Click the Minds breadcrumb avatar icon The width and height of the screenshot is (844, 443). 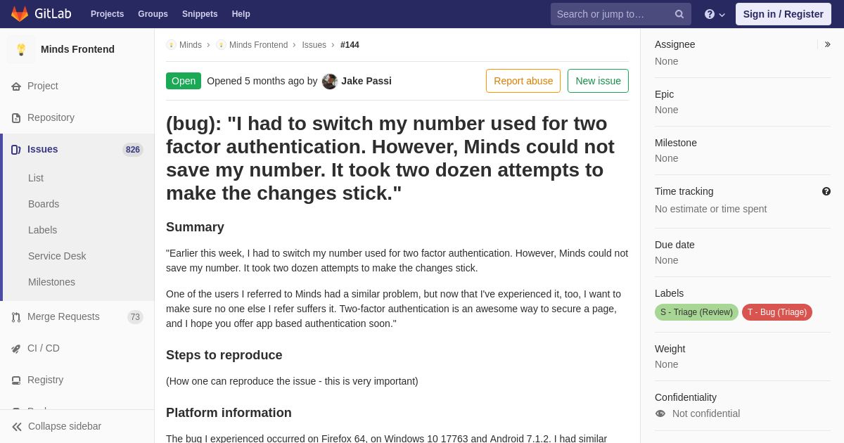[x=171, y=45]
